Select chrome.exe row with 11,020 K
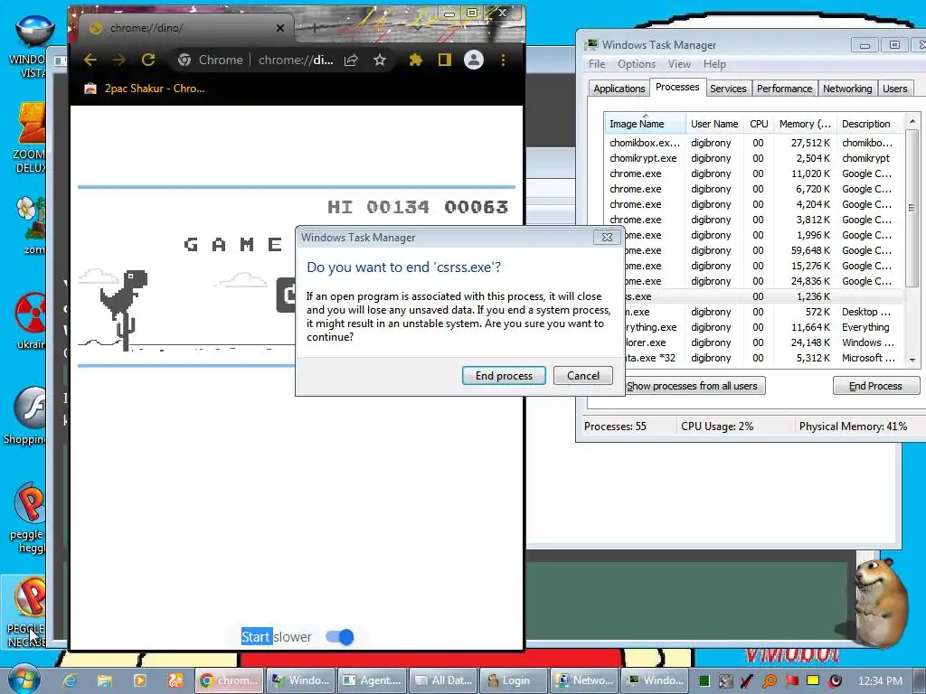This screenshot has width=926, height=694. tap(754, 173)
